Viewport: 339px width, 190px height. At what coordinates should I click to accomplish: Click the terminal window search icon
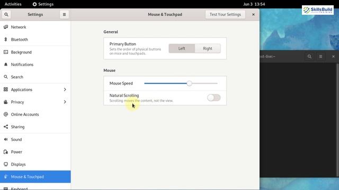pos(309,56)
